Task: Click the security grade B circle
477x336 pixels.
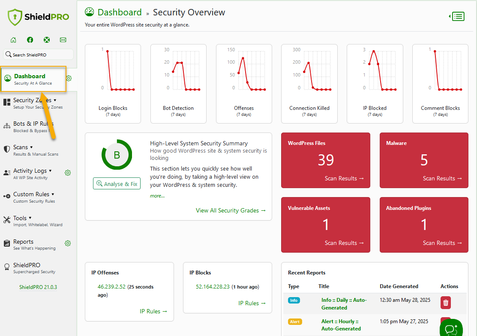Action: click(117, 155)
